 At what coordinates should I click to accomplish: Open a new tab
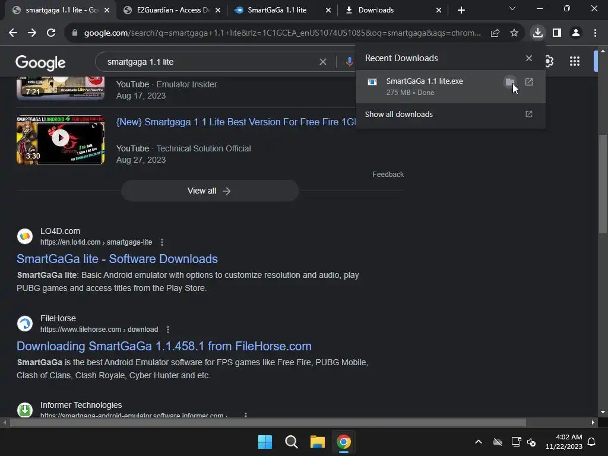point(461,10)
